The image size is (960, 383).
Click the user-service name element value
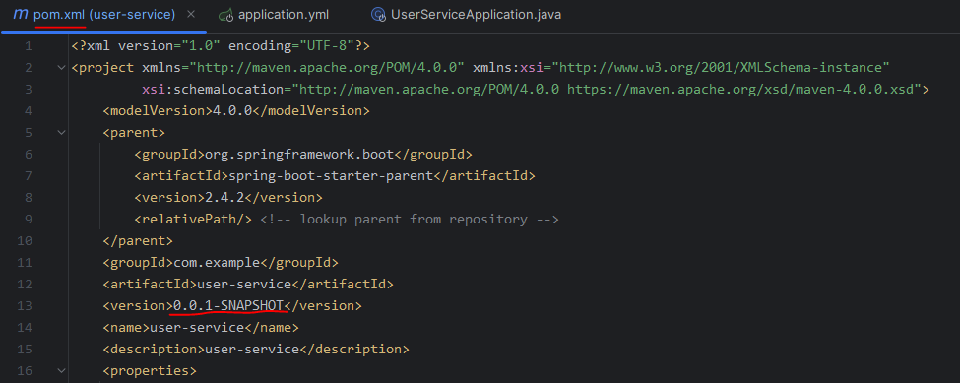click(197, 327)
